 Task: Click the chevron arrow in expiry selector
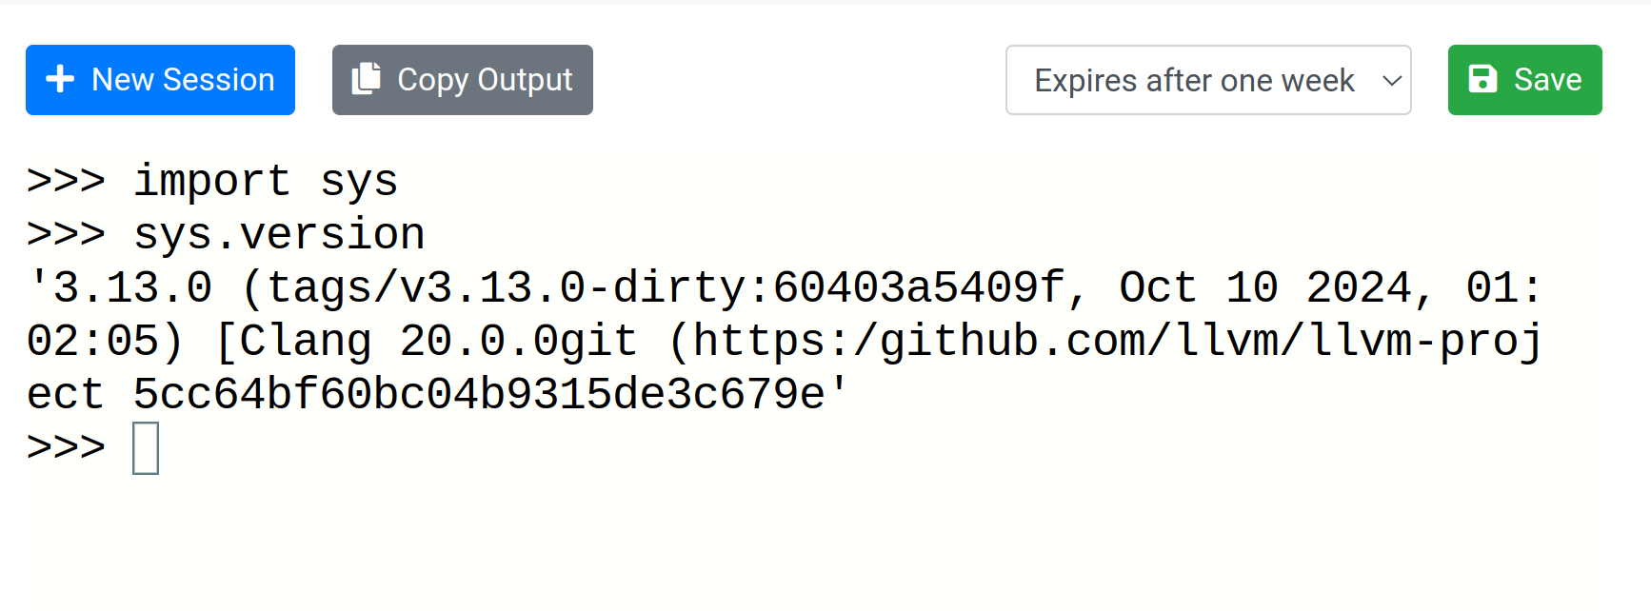pos(1391,81)
